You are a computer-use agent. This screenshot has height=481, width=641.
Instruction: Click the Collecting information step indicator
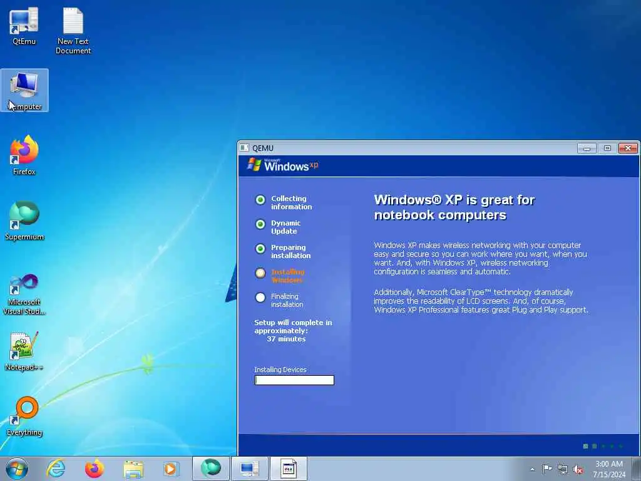click(260, 200)
